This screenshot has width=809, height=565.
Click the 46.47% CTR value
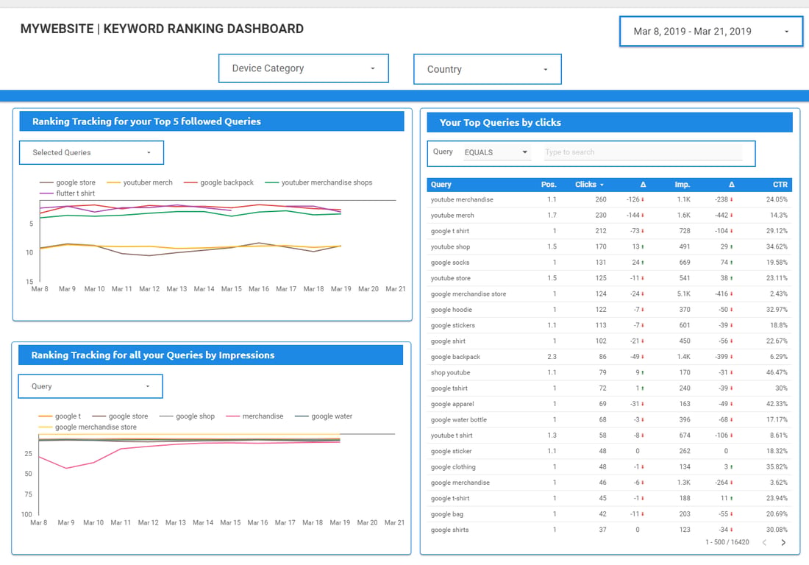pyautogui.click(x=777, y=372)
